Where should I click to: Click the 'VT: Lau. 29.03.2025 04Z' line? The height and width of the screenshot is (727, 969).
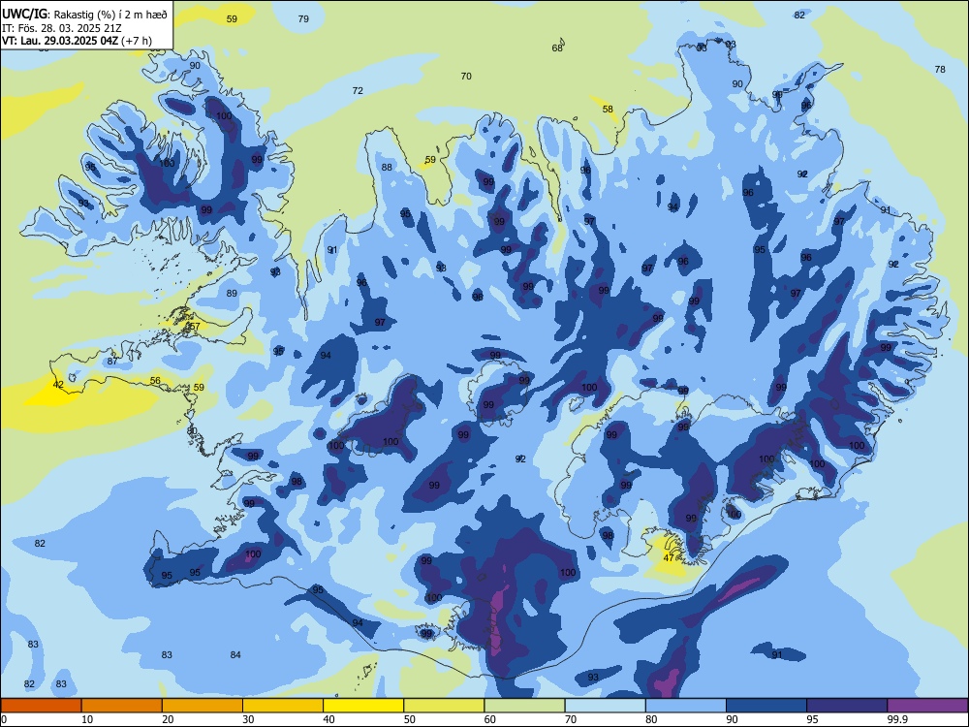[x=77, y=41]
